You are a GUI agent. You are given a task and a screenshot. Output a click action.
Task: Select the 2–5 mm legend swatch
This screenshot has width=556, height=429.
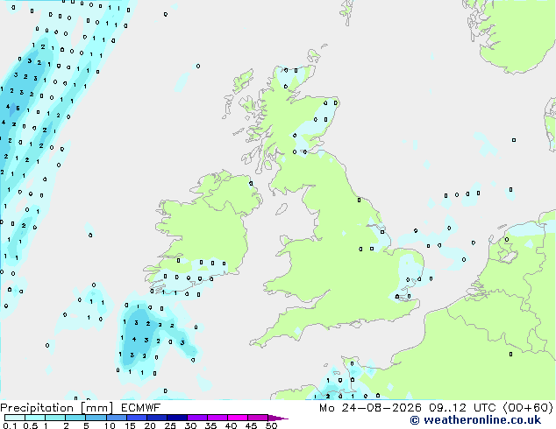(x=75, y=418)
